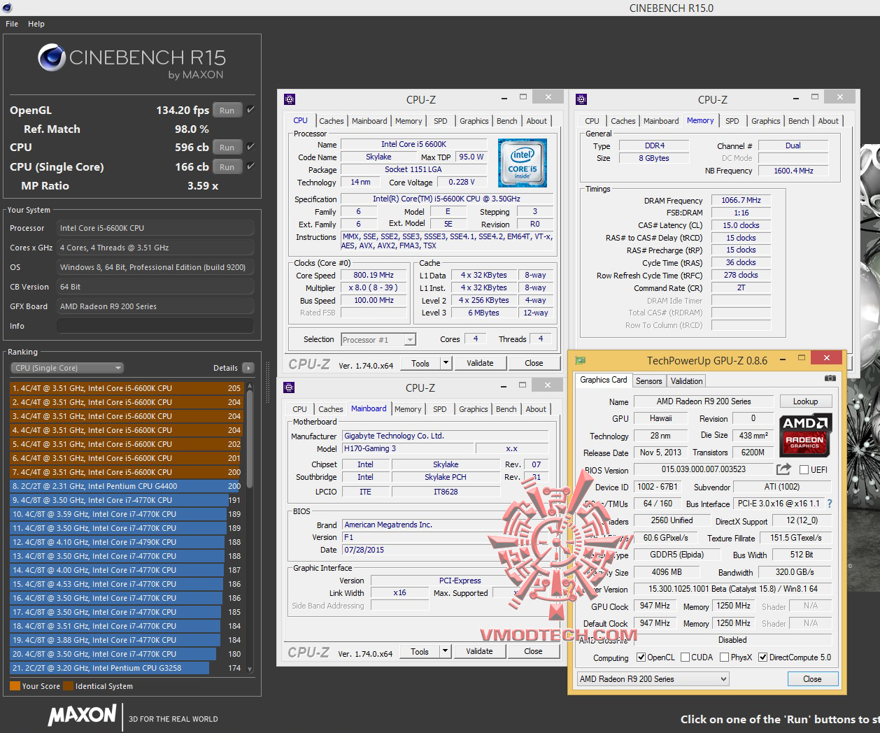Toggle the OpenGL test checkbox
Viewport: 880px width, 733px height.
pyautogui.click(x=250, y=110)
